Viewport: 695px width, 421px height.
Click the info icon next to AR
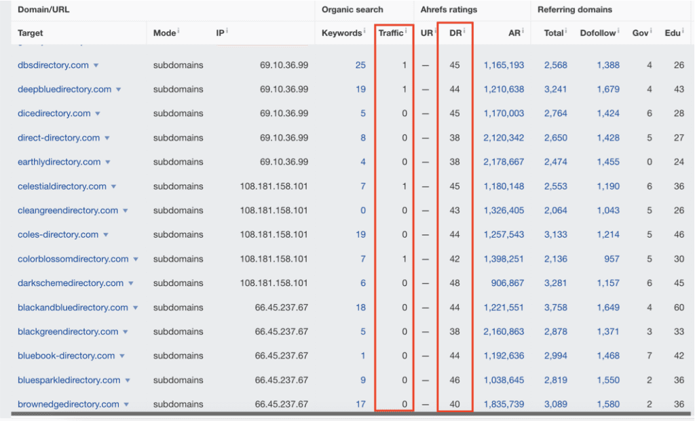click(523, 31)
